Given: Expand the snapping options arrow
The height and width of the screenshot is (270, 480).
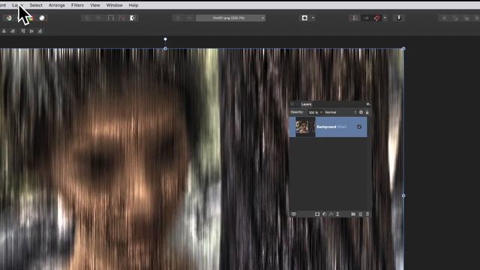Looking at the screenshot, I should [x=385, y=18].
